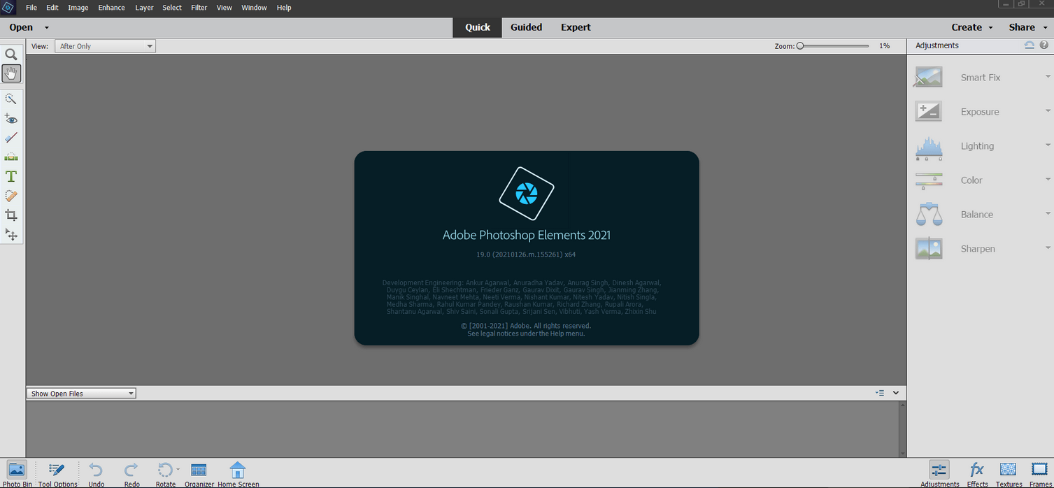This screenshot has width=1054, height=488.
Task: Switch to the Quick mode tab
Action: coord(478,27)
